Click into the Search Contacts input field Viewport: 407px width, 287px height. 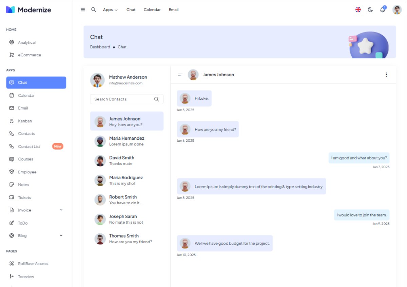pyautogui.click(x=122, y=99)
